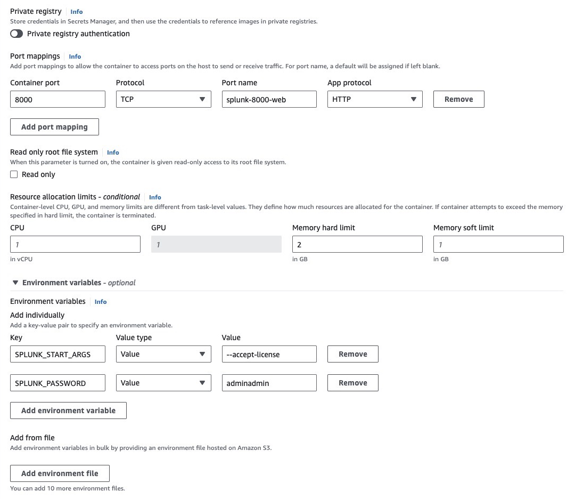Enable Private registry authentication

16,33
